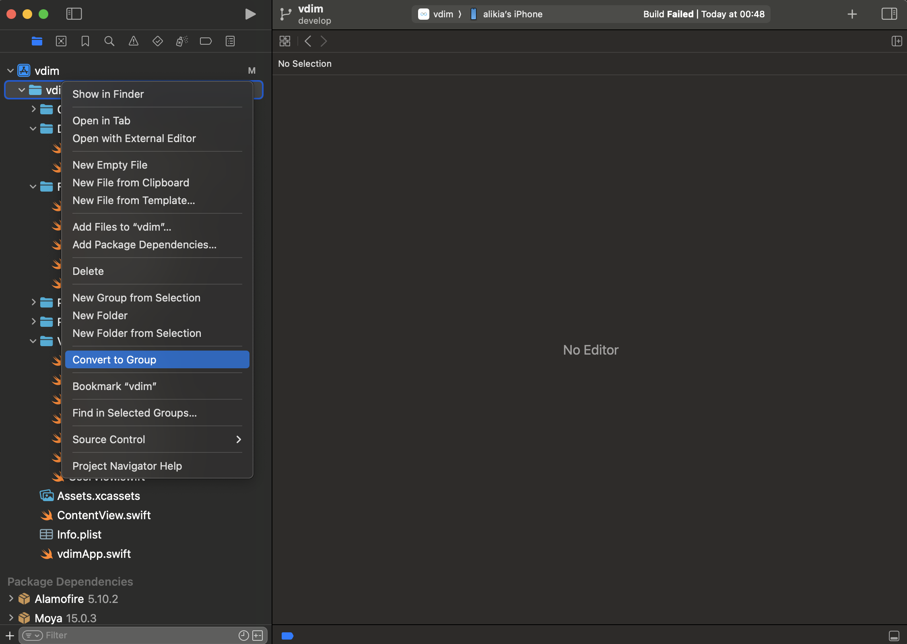Viewport: 907px width, 644px height.
Task: Open the Project navigator tab
Action: (x=37, y=41)
